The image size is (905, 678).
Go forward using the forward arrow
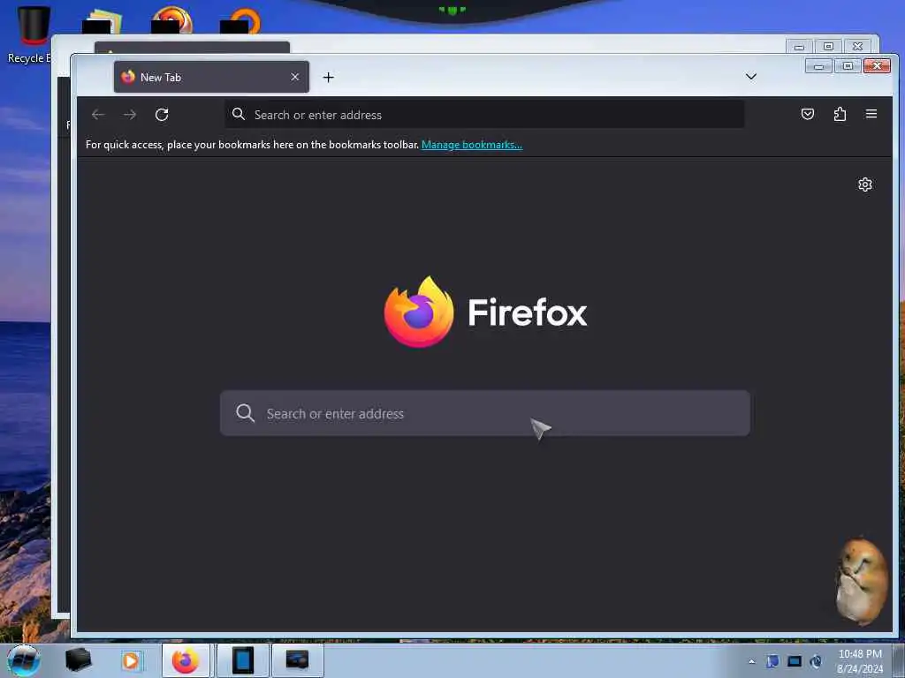[x=130, y=115]
